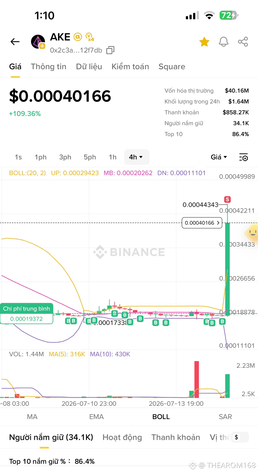Toggle the favorite star icon
The height and width of the screenshot is (473, 258).
[x=204, y=42]
